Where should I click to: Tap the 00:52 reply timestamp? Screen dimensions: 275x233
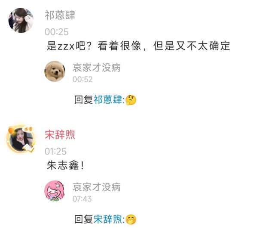pyautogui.click(x=82, y=79)
